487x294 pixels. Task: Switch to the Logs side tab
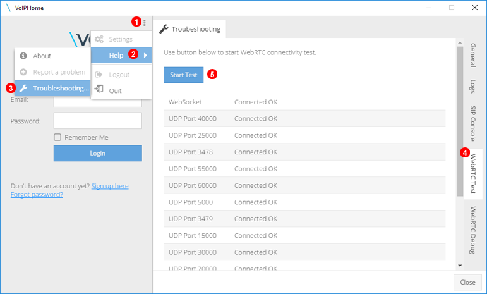click(473, 87)
